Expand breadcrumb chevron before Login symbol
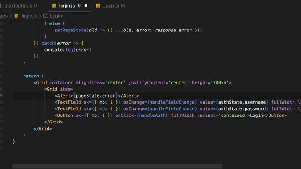301x169 pixels. click(x=40, y=16)
